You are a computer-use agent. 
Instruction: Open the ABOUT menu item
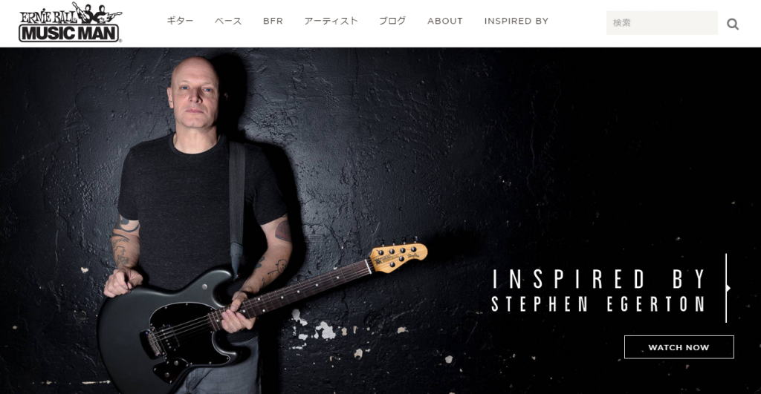tap(445, 21)
